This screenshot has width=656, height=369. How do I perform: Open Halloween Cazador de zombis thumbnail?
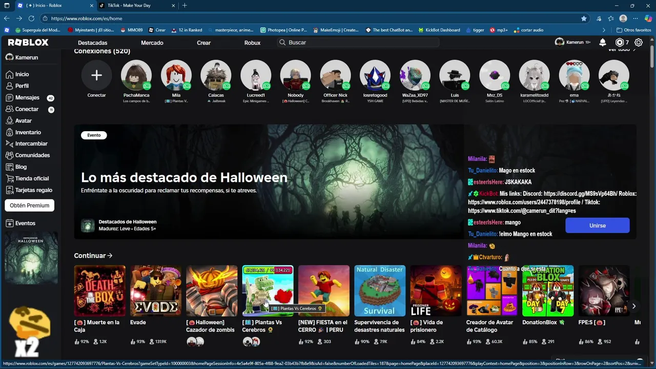212,291
